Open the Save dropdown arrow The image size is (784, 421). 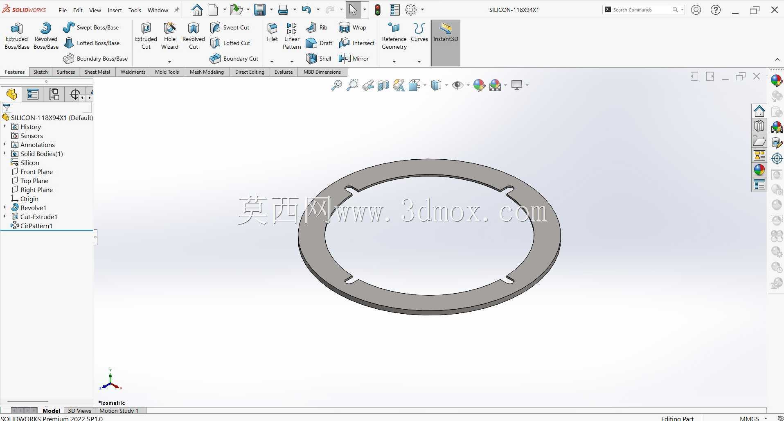271,10
